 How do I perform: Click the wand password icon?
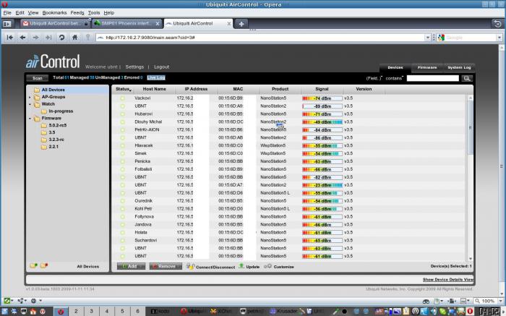coord(87,38)
